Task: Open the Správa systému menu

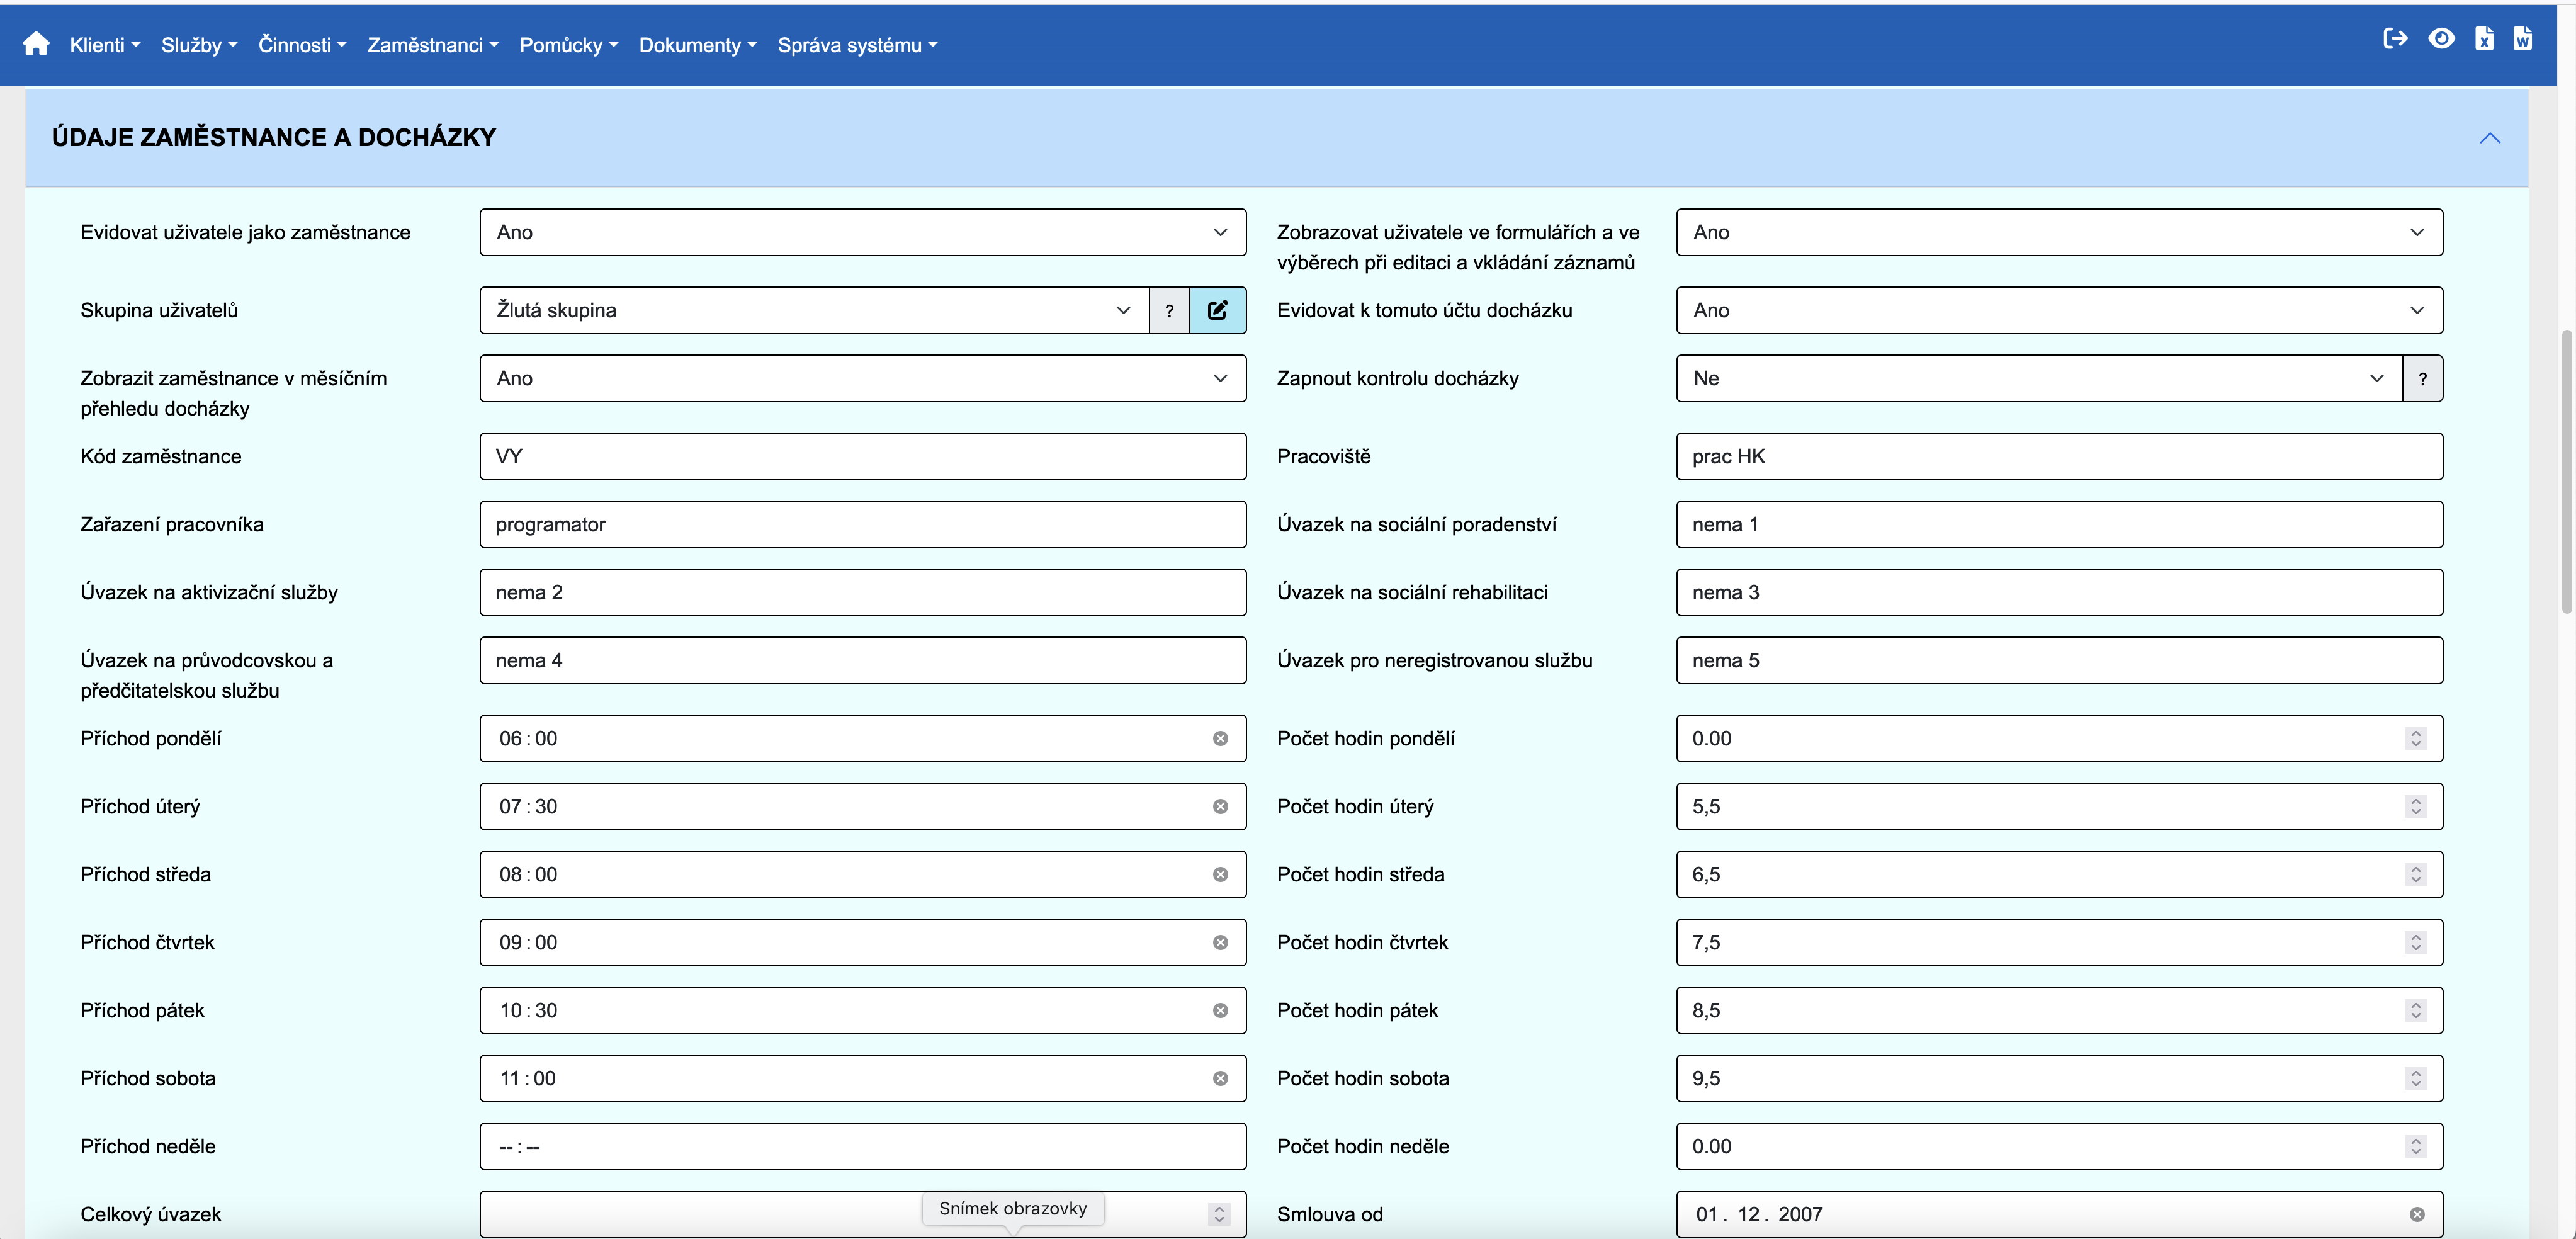Action: (857, 45)
